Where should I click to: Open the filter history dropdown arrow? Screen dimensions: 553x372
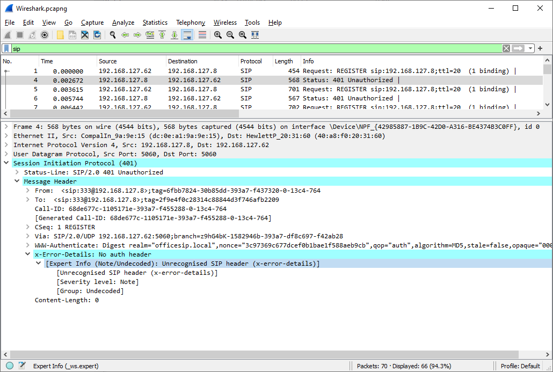[x=530, y=48]
